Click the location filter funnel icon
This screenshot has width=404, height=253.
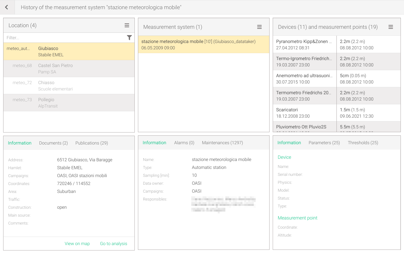(x=129, y=38)
